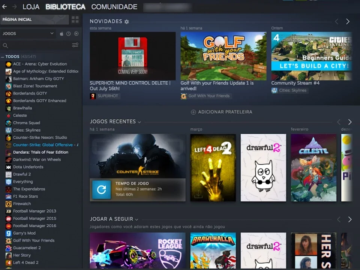360x270 pixels.
Task: Click the plus icon of Adicionar Prateleira
Action: click(x=193, y=112)
